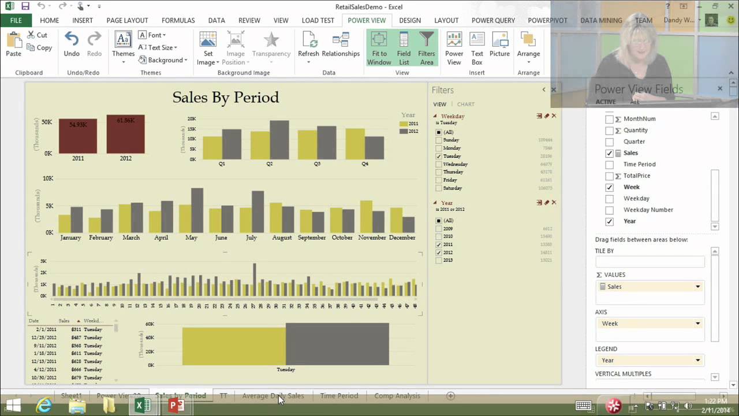Open the FILE backstage menu
This screenshot has width=739, height=416.
pyautogui.click(x=16, y=20)
